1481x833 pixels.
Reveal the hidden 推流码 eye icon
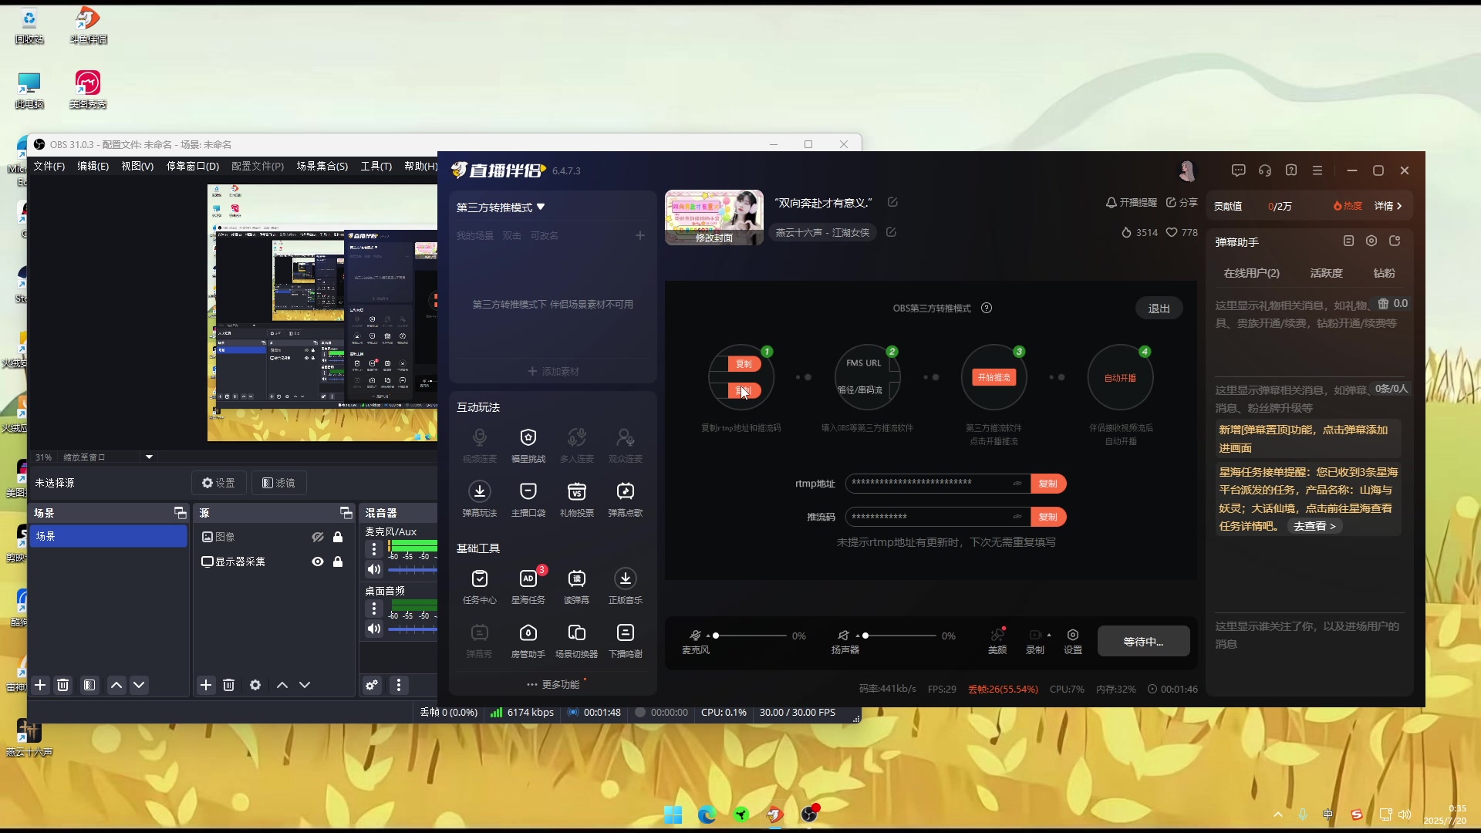[x=1017, y=517]
